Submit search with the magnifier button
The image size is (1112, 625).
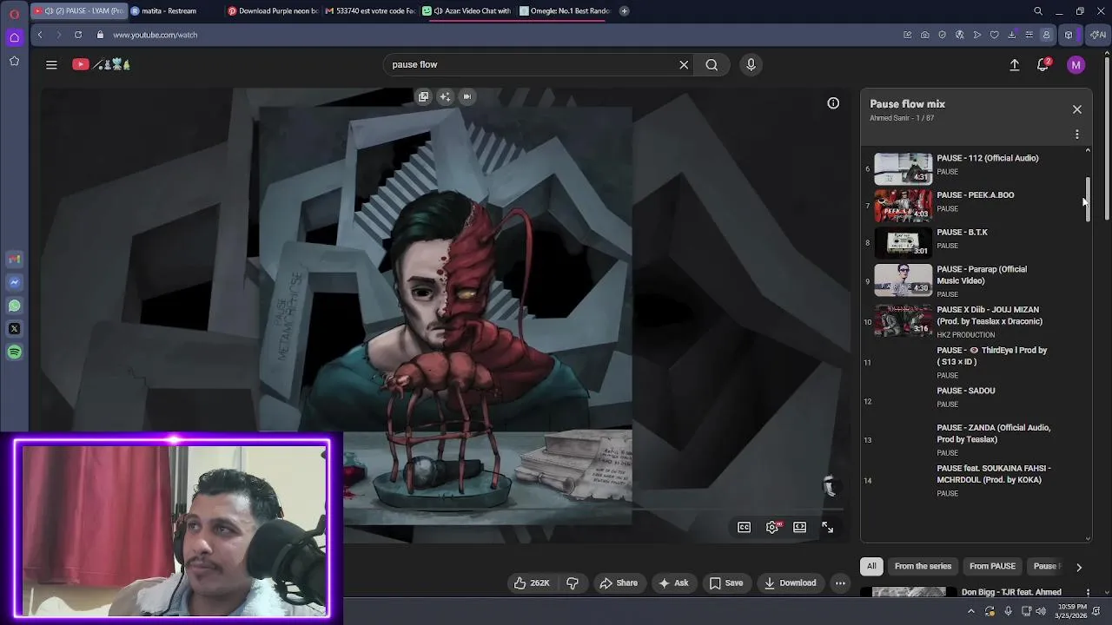click(712, 64)
